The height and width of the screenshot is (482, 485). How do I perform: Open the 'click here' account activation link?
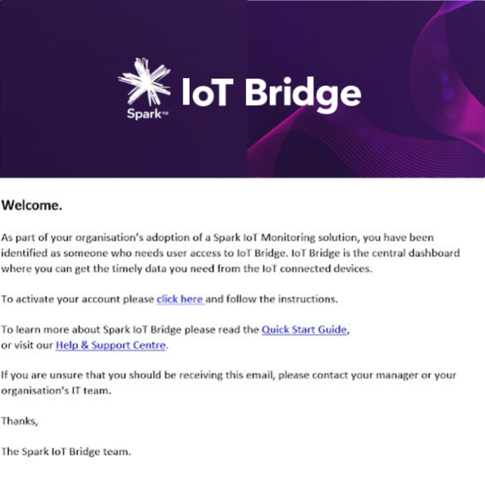179,299
